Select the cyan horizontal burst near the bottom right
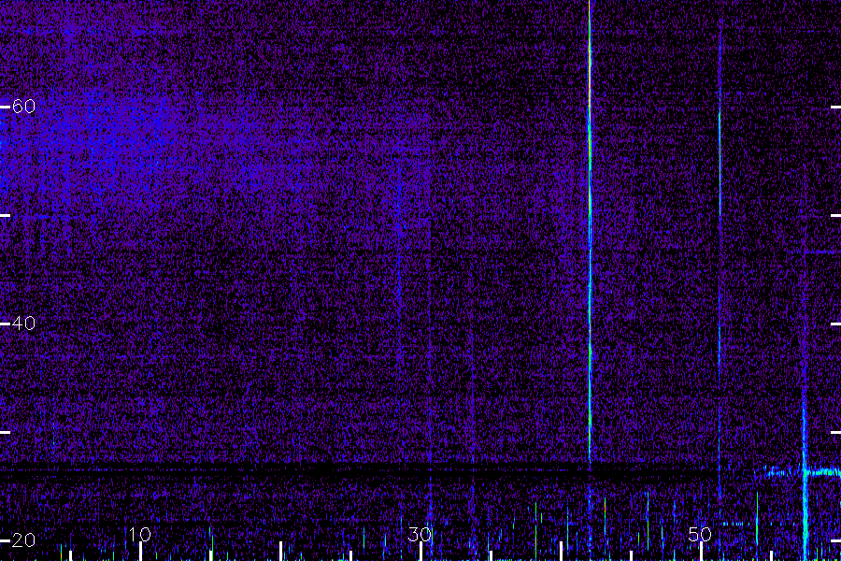Screen dimensions: 841x561 (x=801, y=472)
